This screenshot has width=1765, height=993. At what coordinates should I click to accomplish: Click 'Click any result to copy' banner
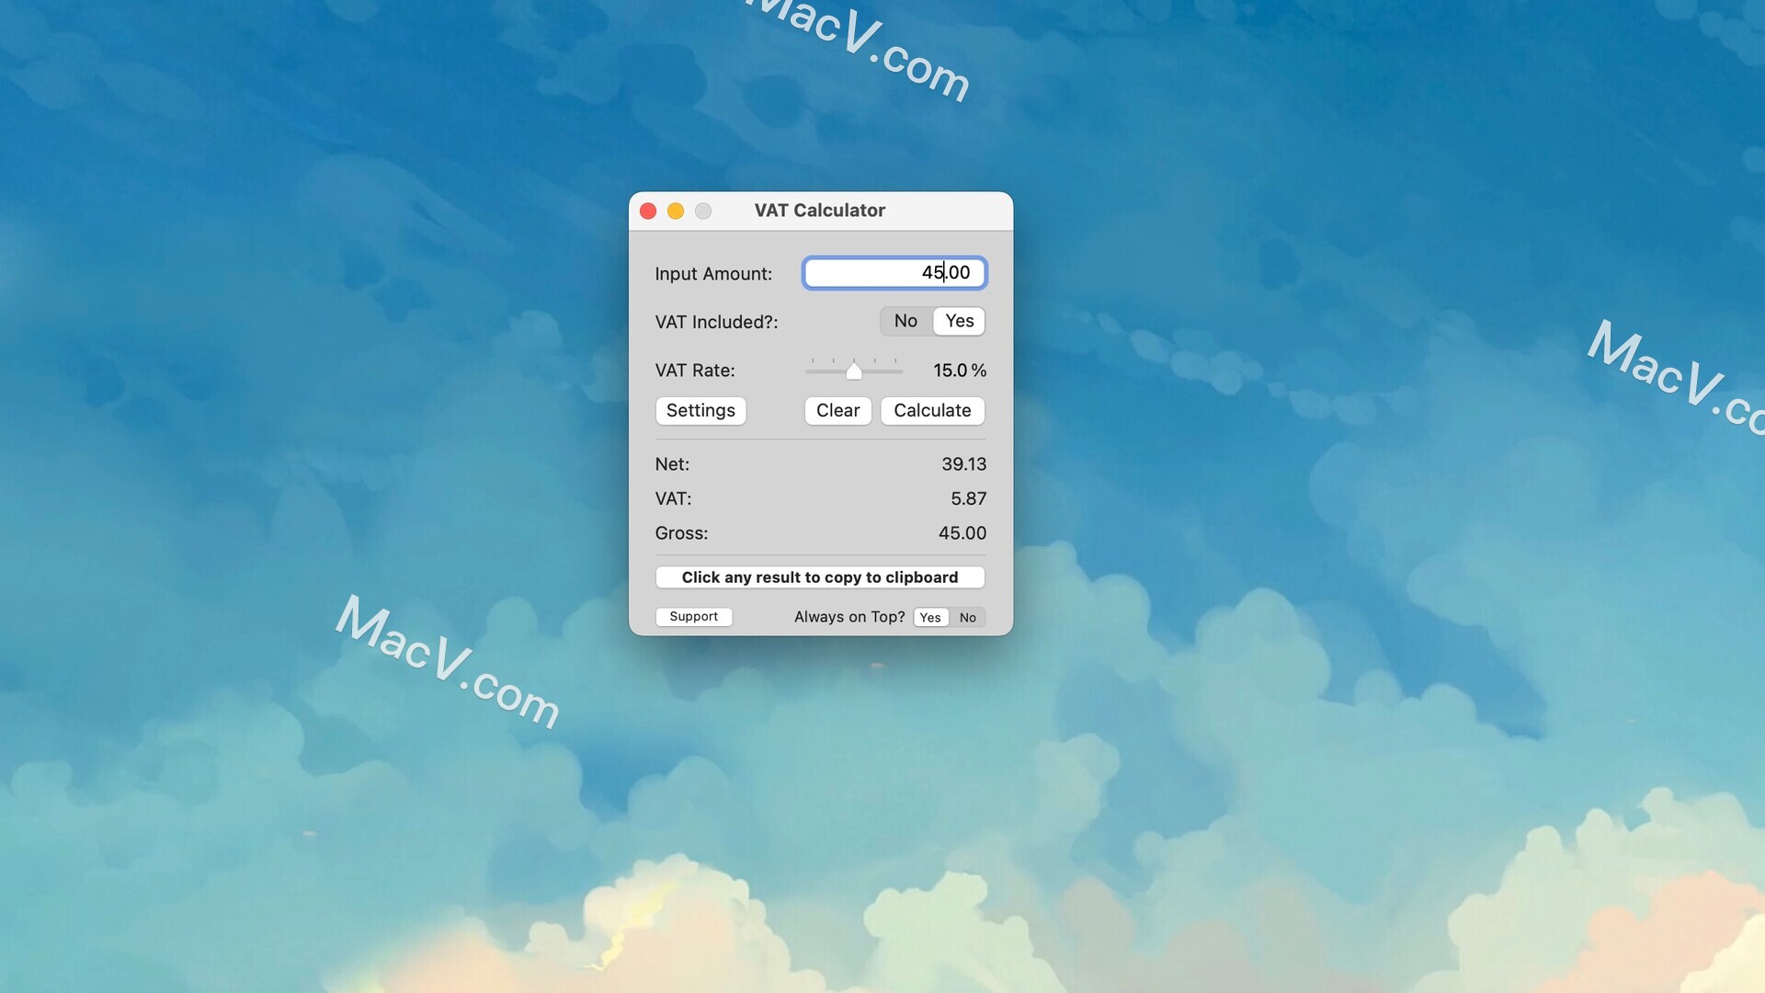coord(819,577)
